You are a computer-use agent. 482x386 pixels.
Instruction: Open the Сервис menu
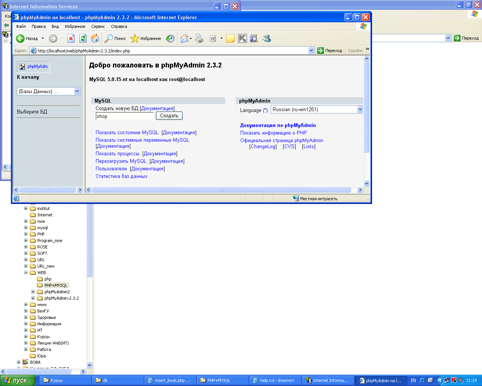coord(98,26)
